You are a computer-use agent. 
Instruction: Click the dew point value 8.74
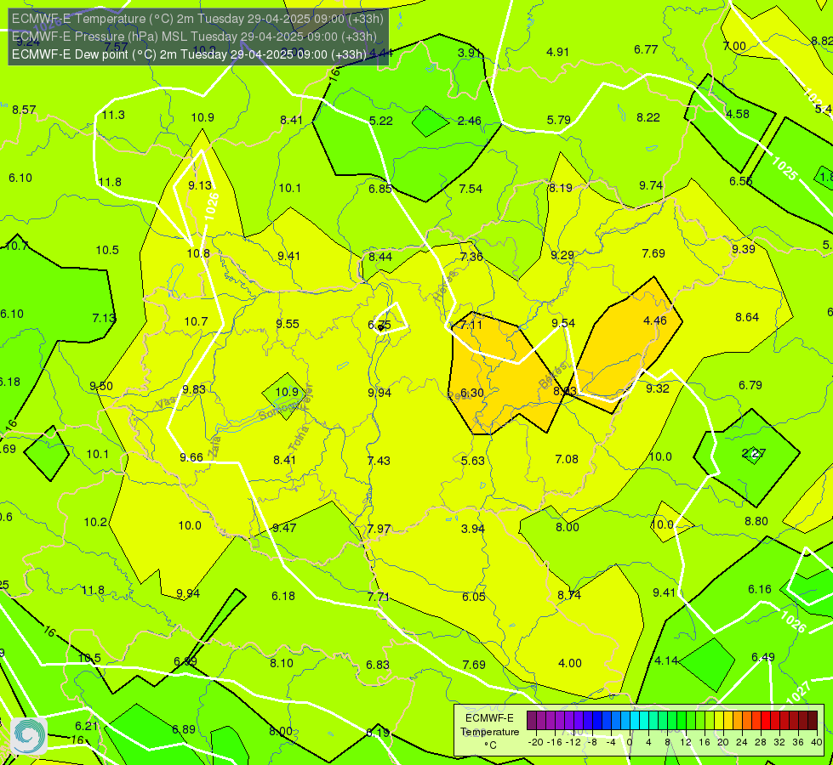[569, 595]
